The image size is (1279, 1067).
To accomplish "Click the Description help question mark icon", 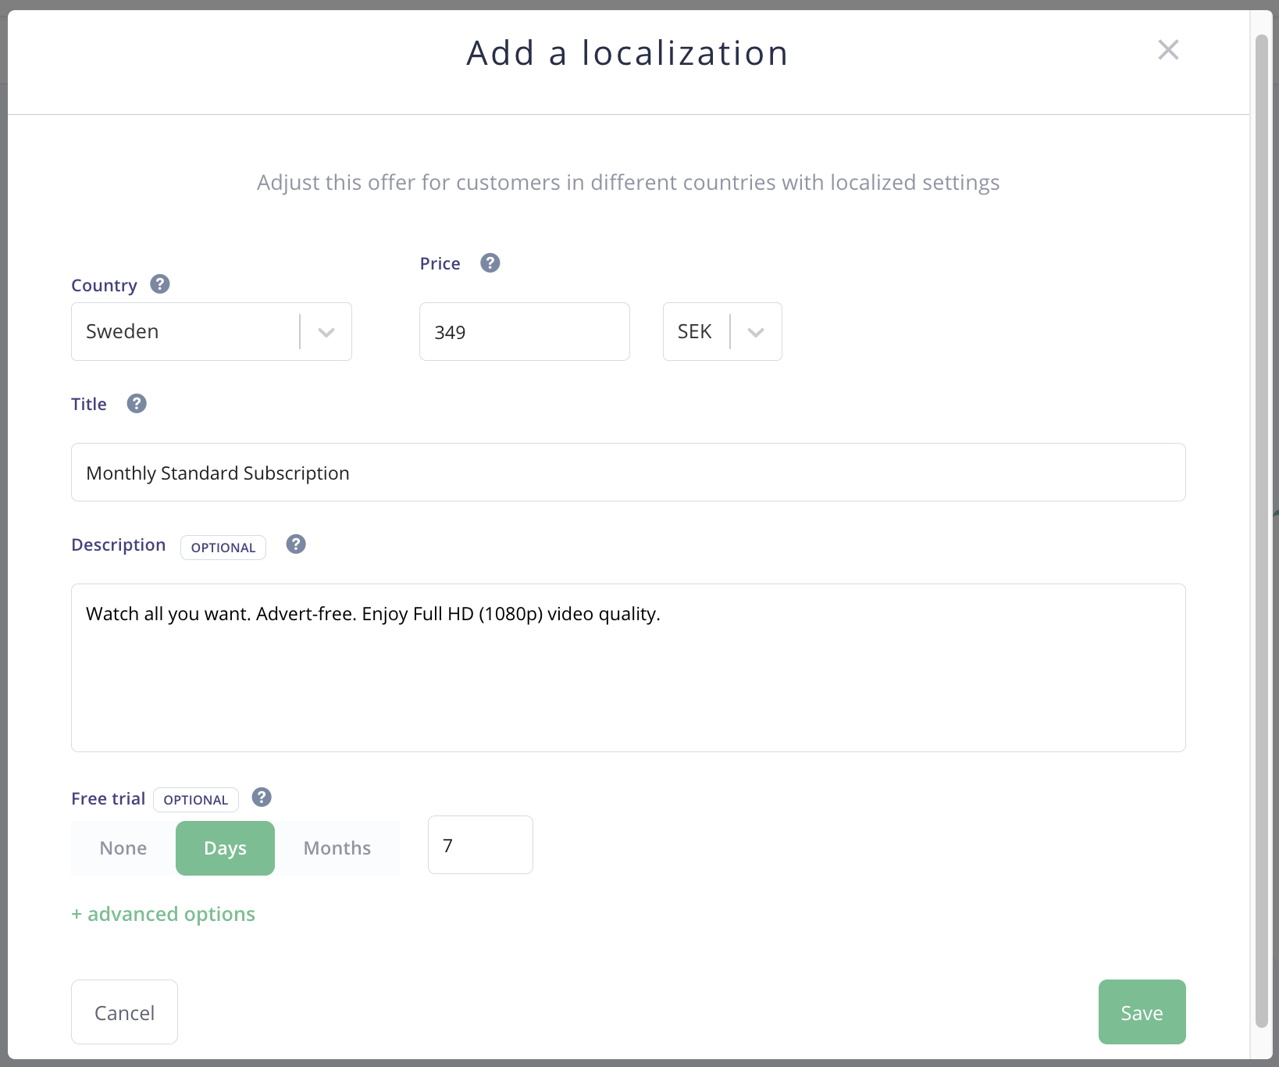I will (x=296, y=544).
